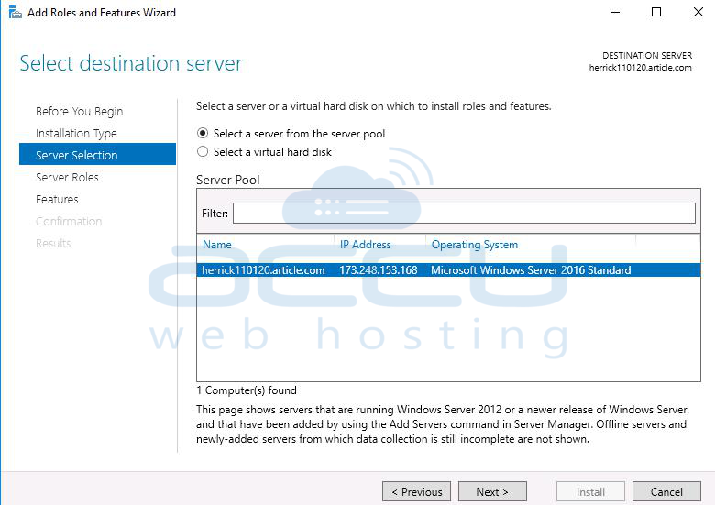The height and width of the screenshot is (505, 715).
Task: Close the Add Roles and Features Wizard
Action: (x=698, y=12)
